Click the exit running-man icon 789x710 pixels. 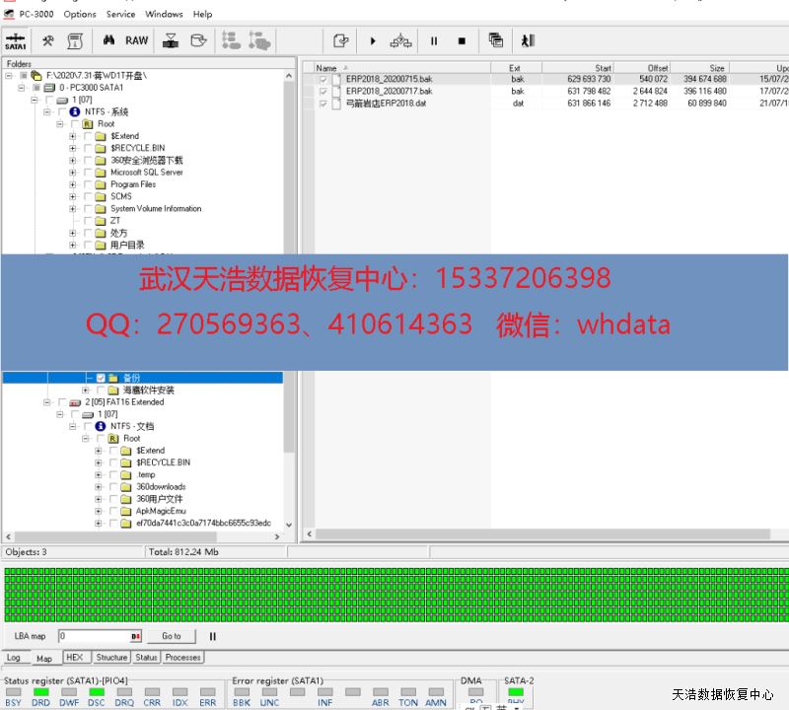click(x=528, y=40)
